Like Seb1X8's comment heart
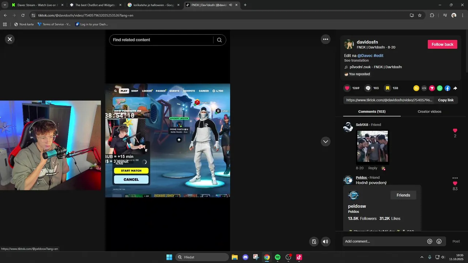 pyautogui.click(x=455, y=130)
